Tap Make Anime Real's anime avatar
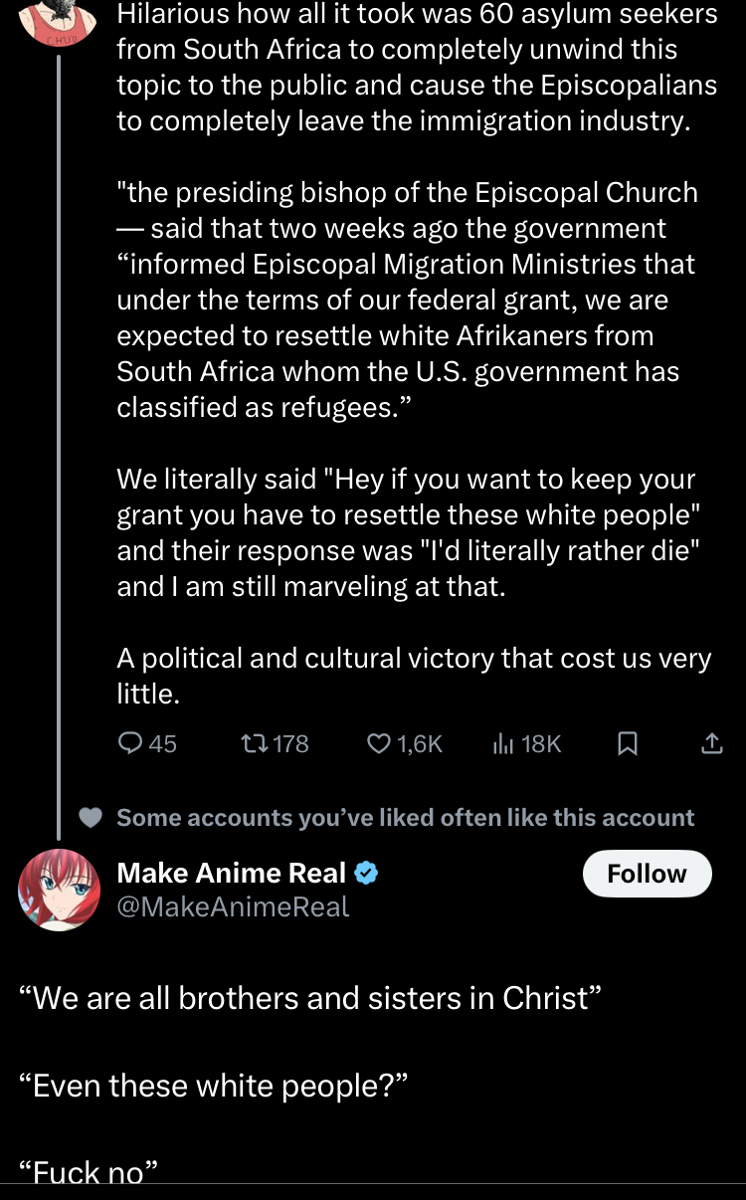 click(x=60, y=890)
